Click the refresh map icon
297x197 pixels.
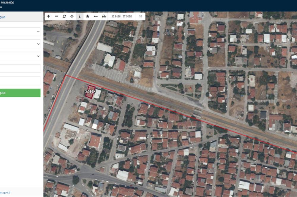[64, 16]
